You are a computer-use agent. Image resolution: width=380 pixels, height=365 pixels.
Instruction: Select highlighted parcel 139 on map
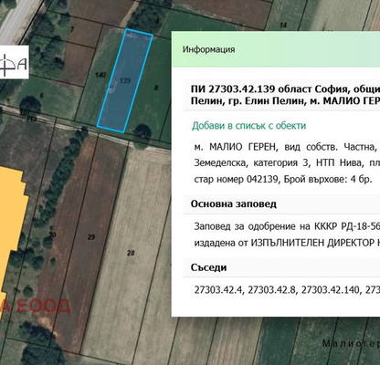point(125,81)
